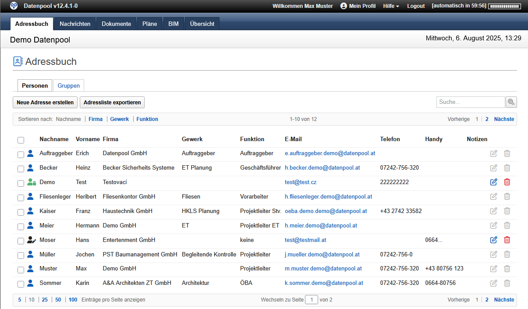Edit the Moser Hans entry
This screenshot has width=528, height=309.
pos(494,240)
